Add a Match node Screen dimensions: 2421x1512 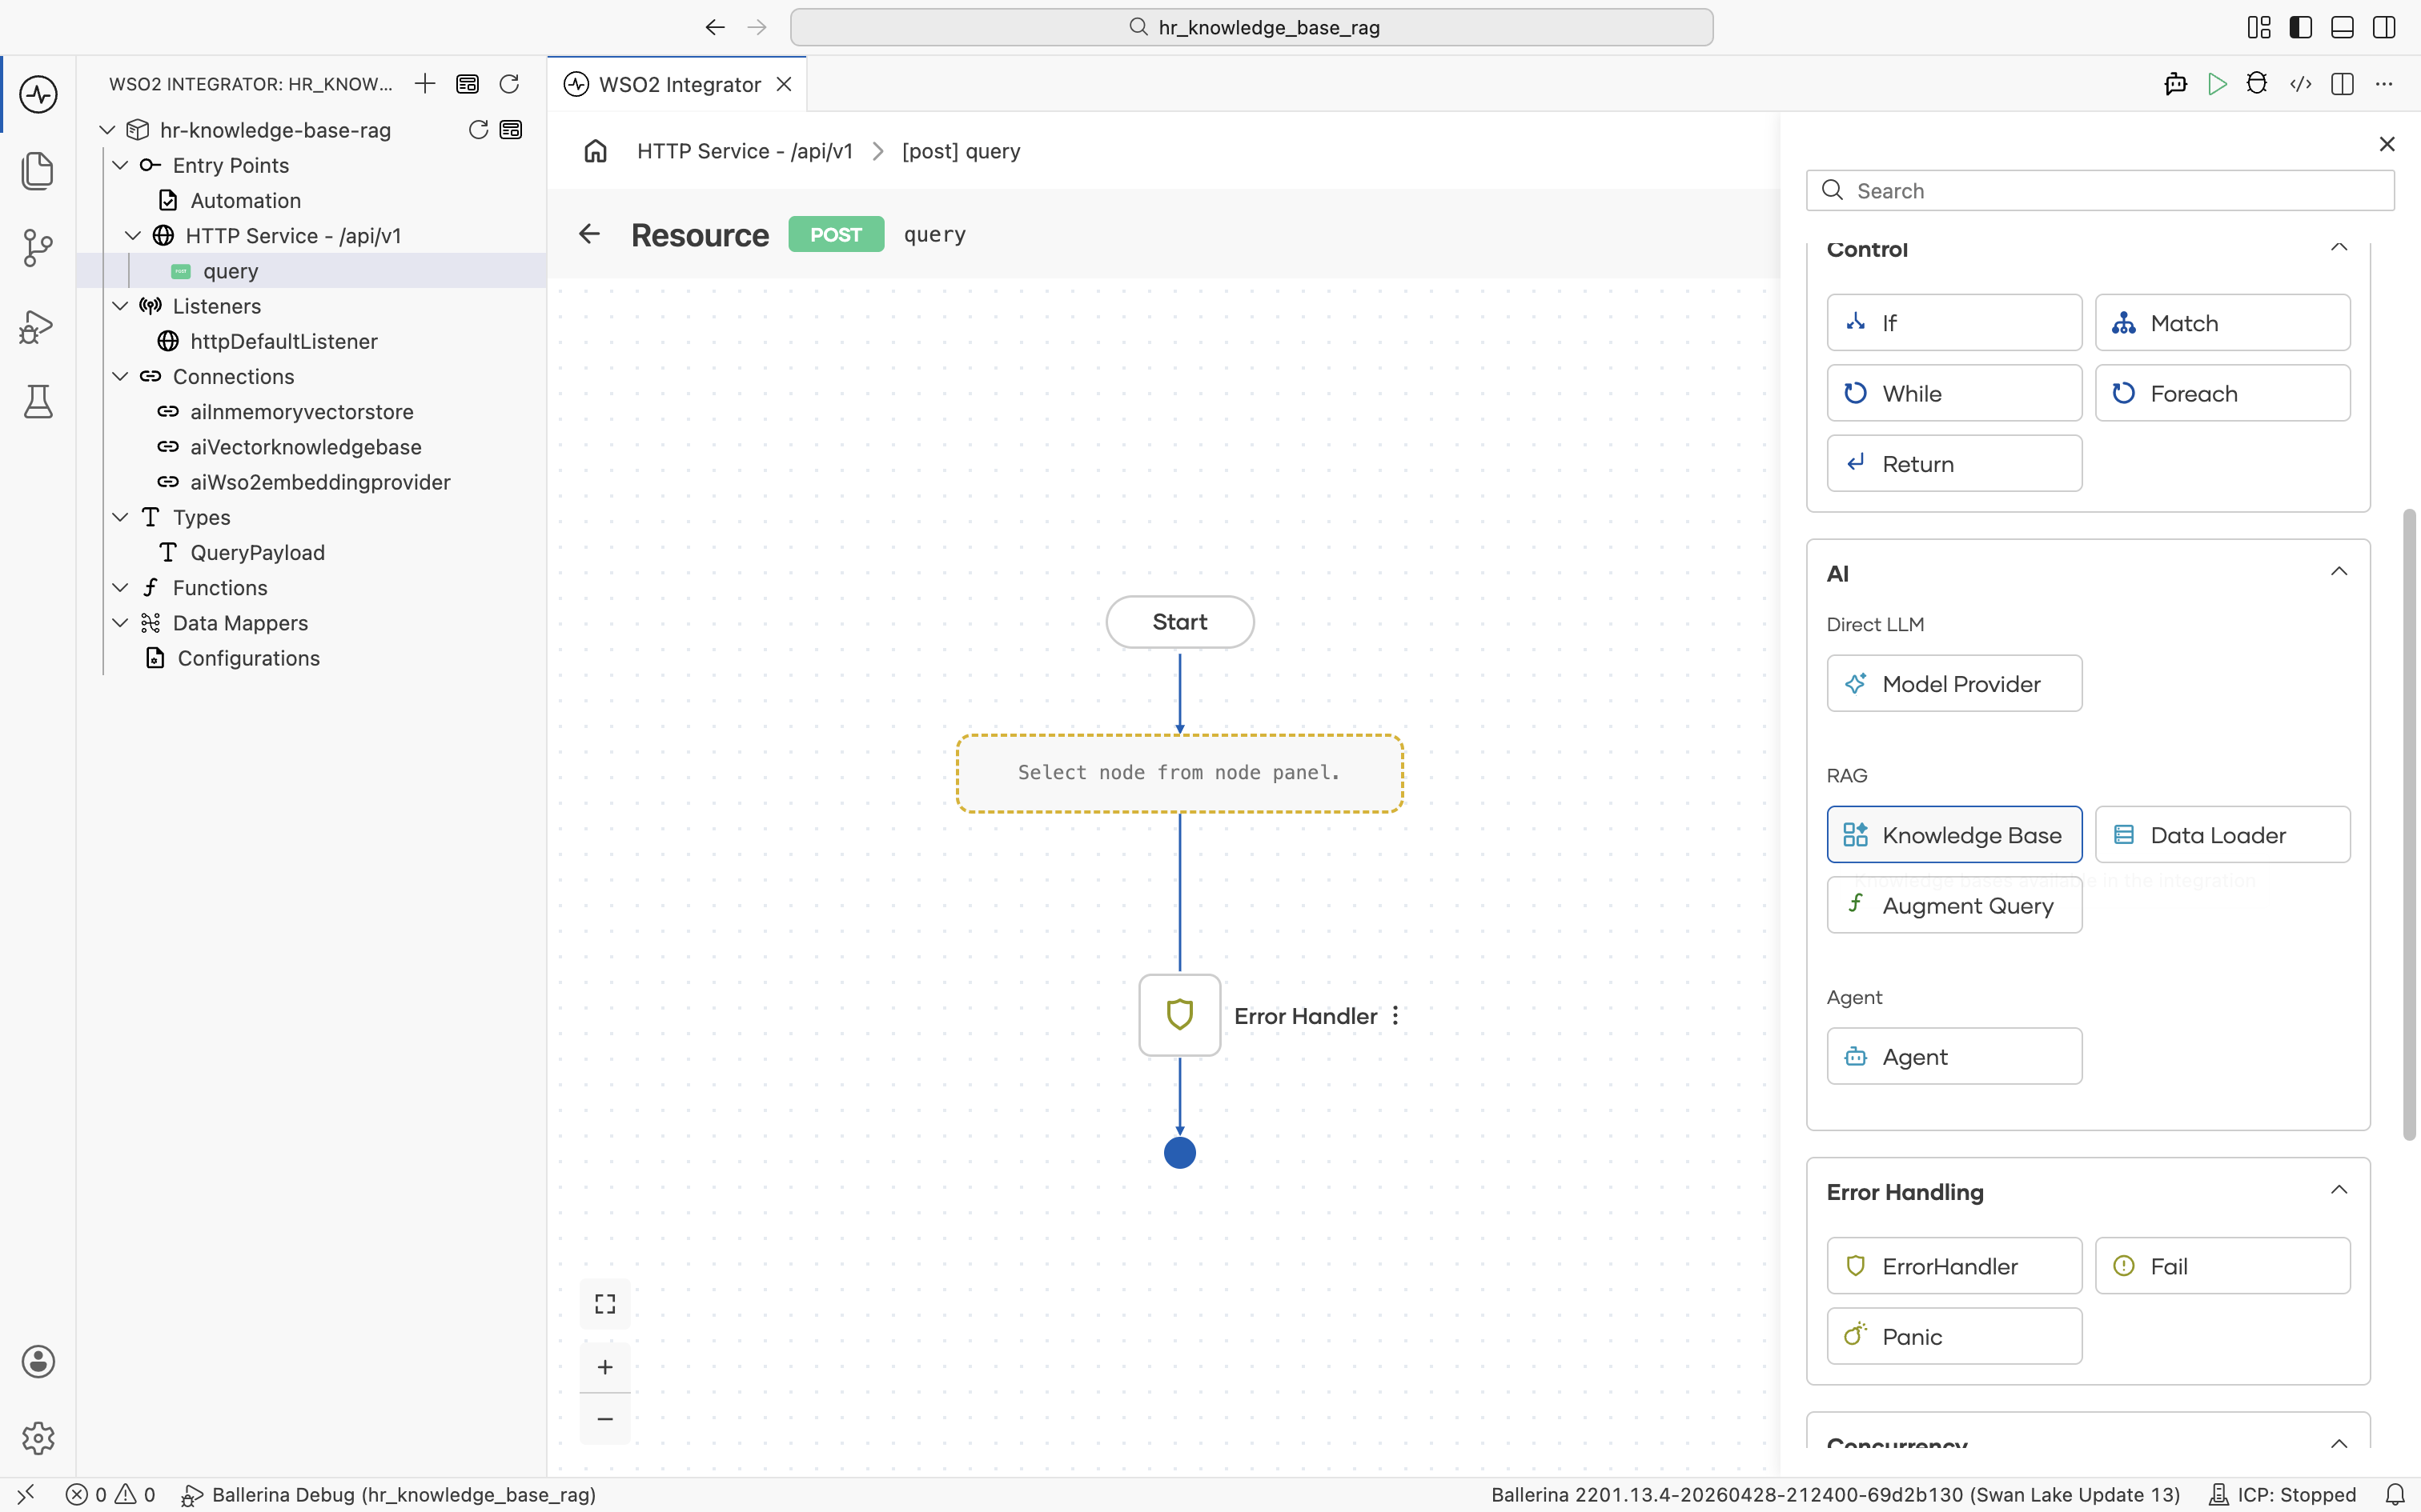point(2222,323)
